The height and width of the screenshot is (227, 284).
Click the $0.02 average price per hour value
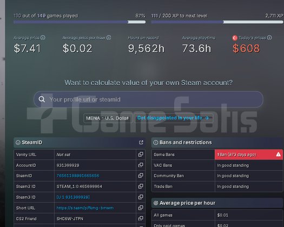pos(77,48)
